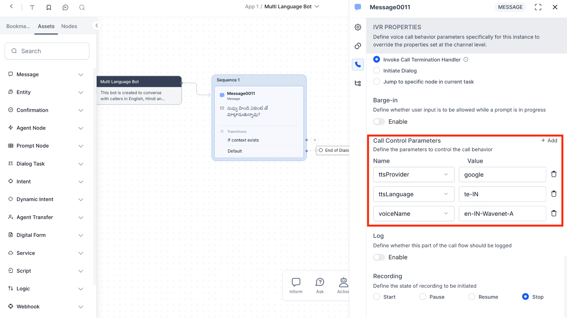Expand the Agent Transfer asset group

(81, 217)
